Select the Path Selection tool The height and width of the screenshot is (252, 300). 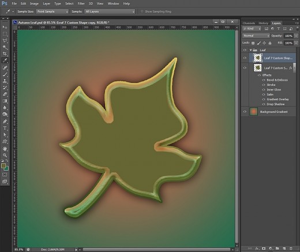click(5, 135)
